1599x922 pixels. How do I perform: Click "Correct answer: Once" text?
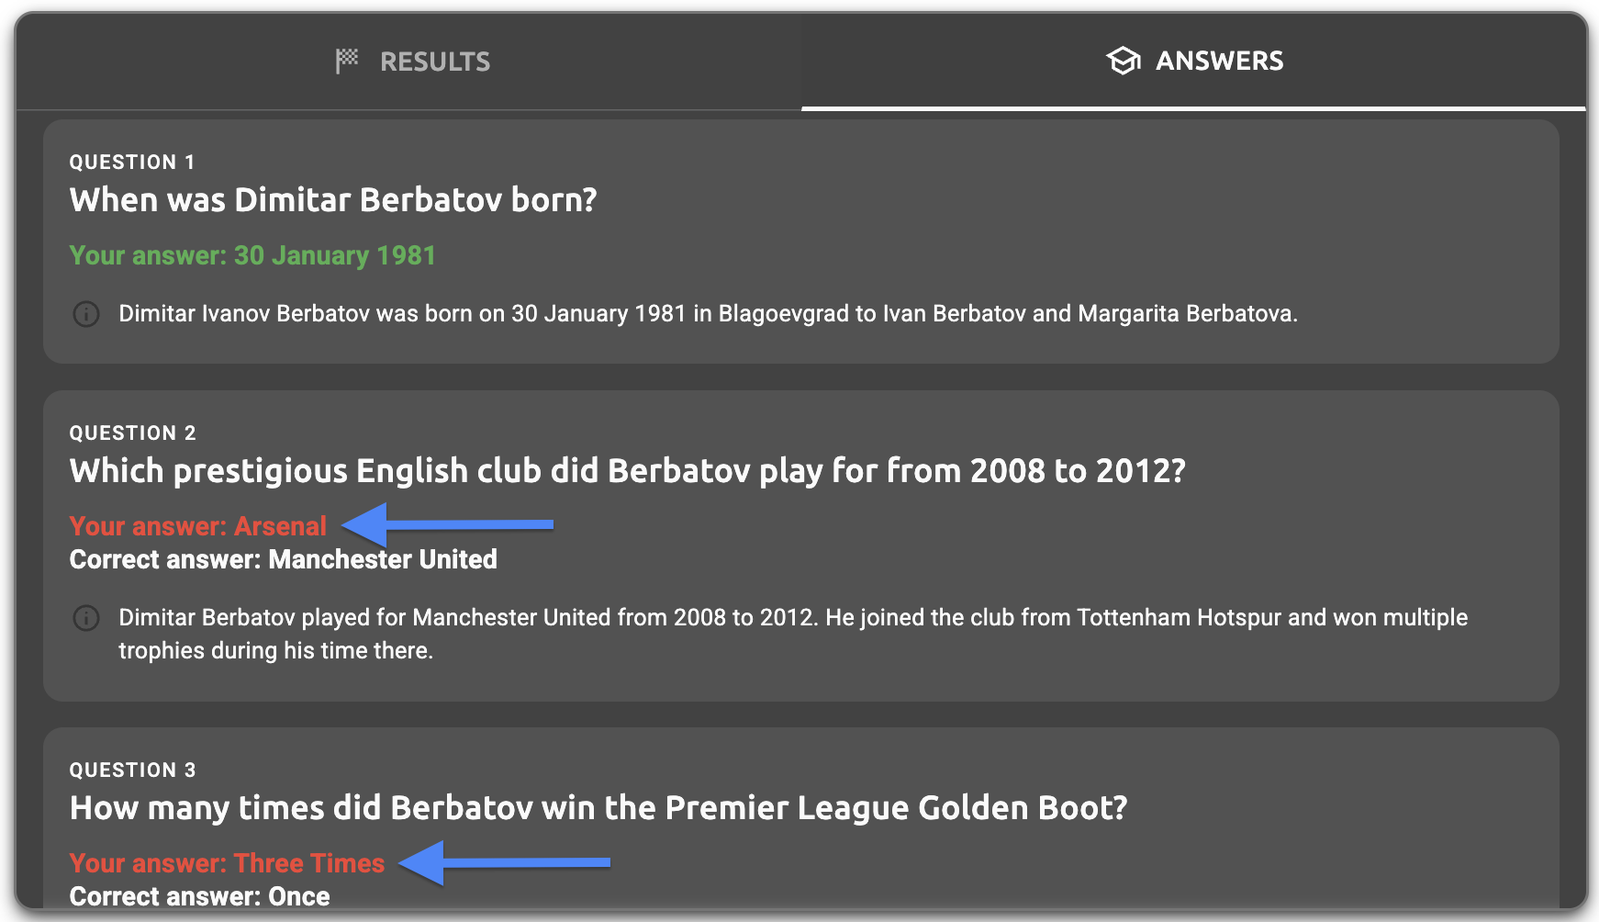[200, 896]
